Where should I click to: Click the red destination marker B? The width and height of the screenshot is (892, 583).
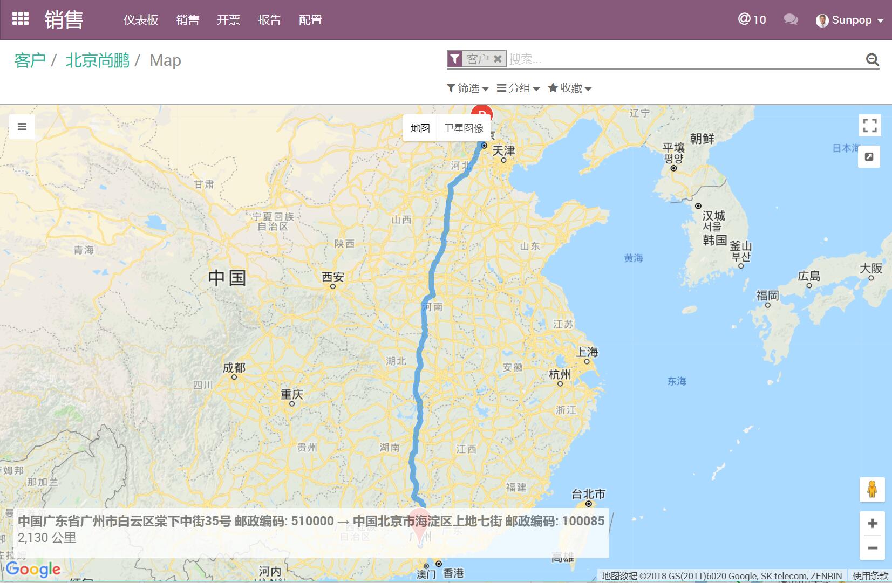point(481,112)
